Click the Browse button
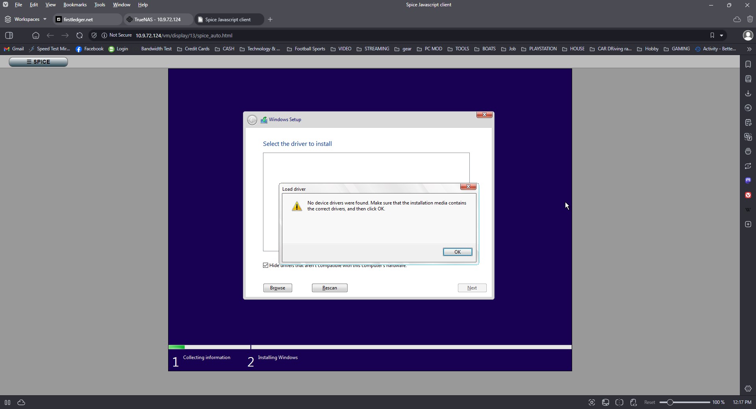This screenshot has height=409, width=756. click(x=278, y=288)
